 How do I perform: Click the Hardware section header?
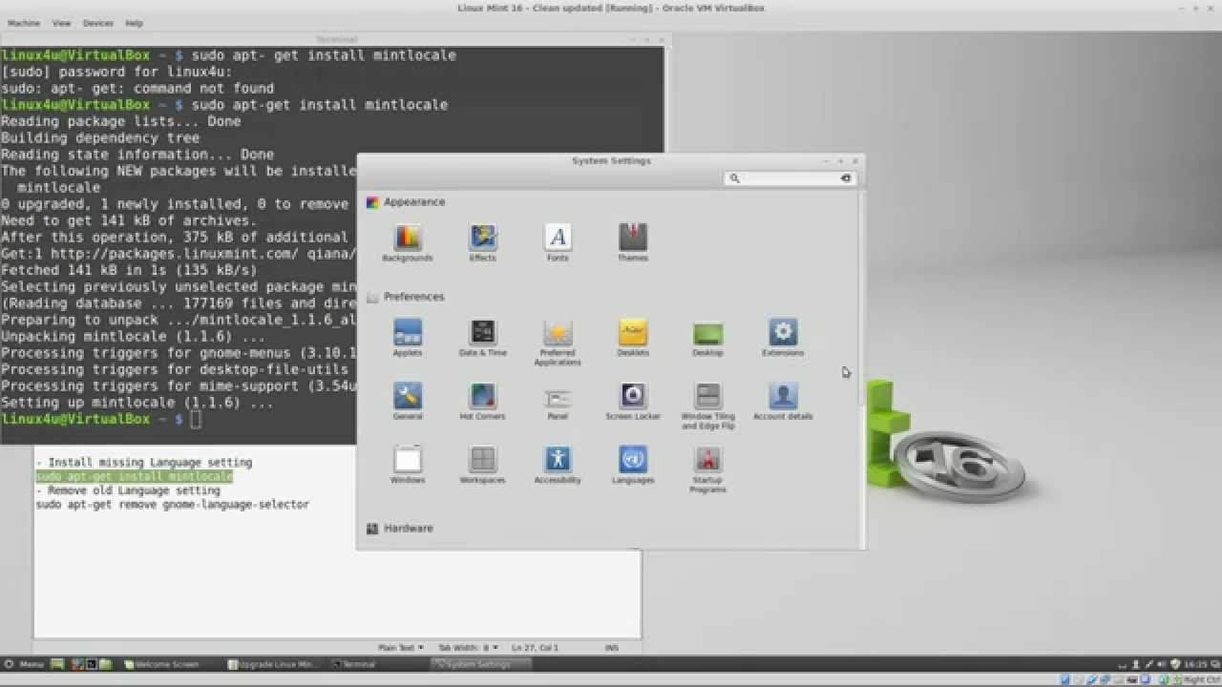point(400,528)
